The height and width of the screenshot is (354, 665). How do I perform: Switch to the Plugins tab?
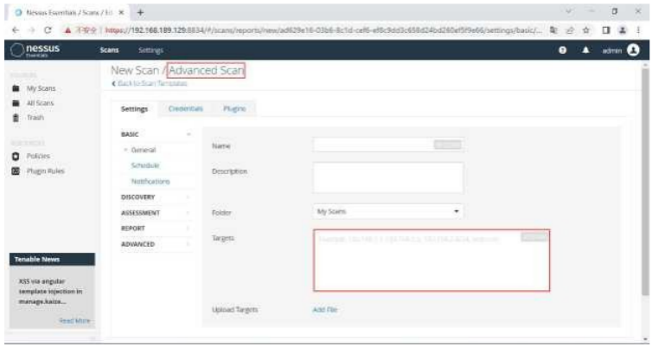tap(234, 109)
